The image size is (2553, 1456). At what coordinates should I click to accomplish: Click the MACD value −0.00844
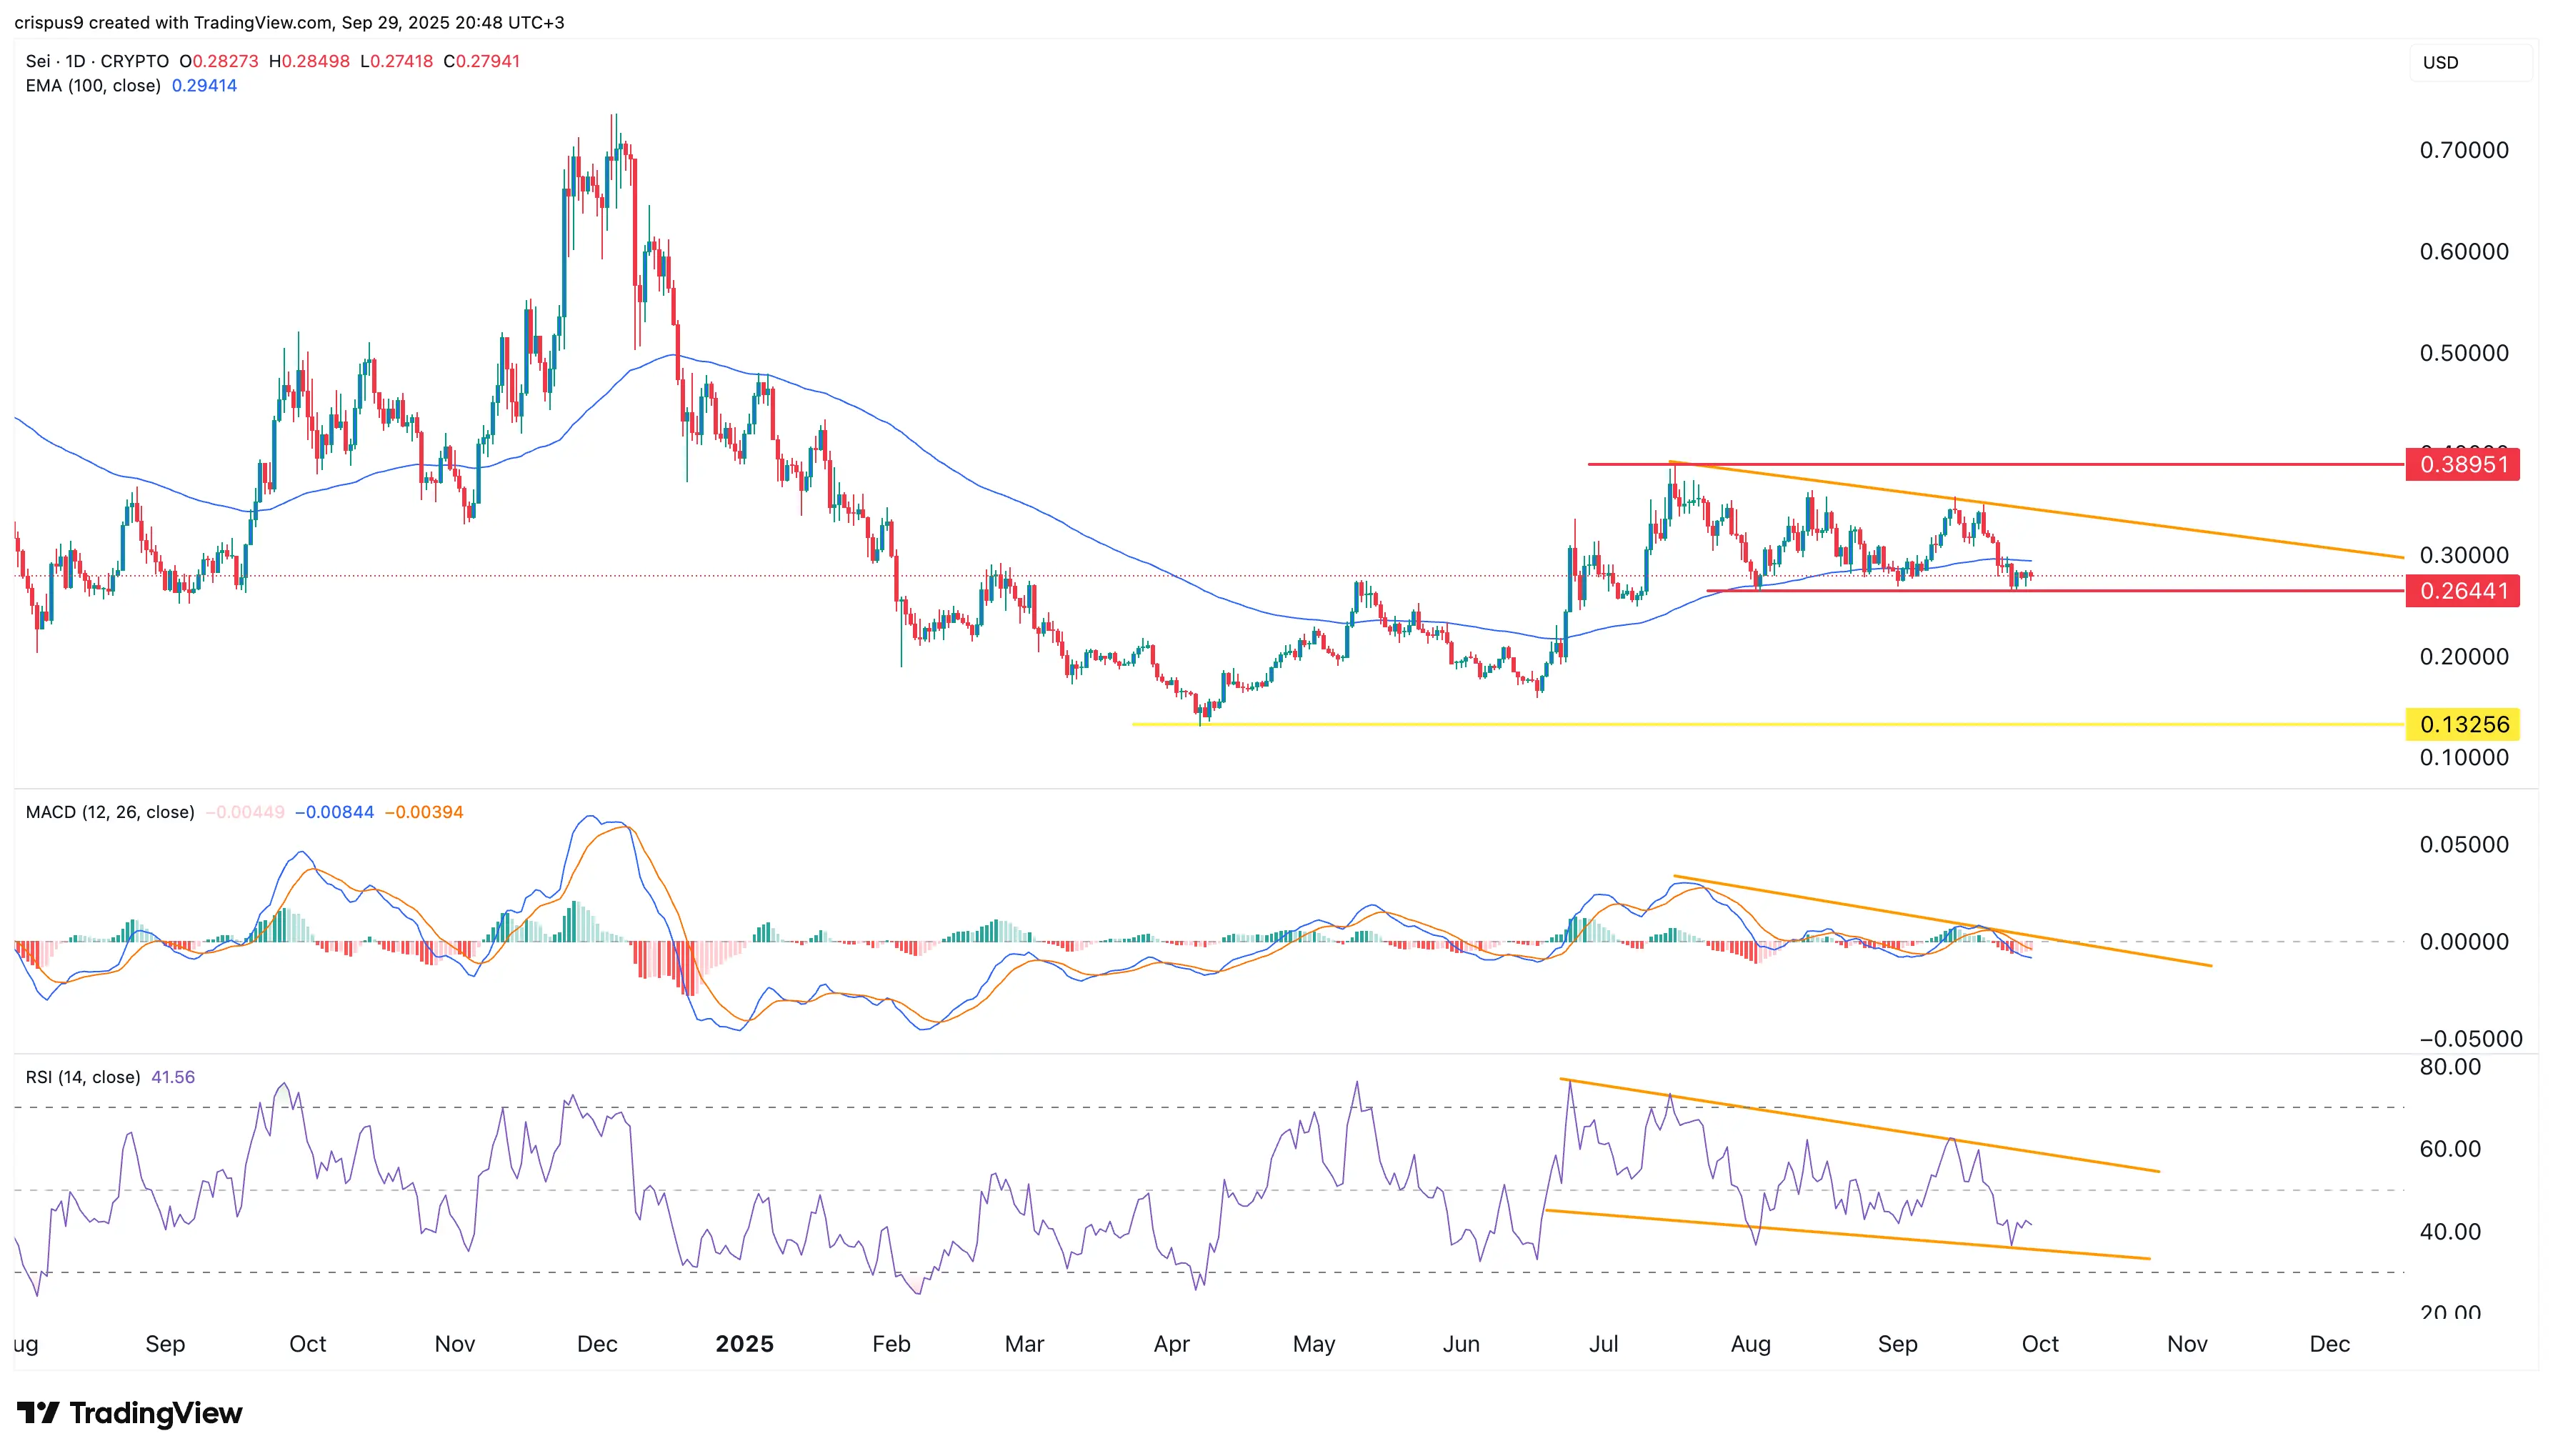click(335, 812)
